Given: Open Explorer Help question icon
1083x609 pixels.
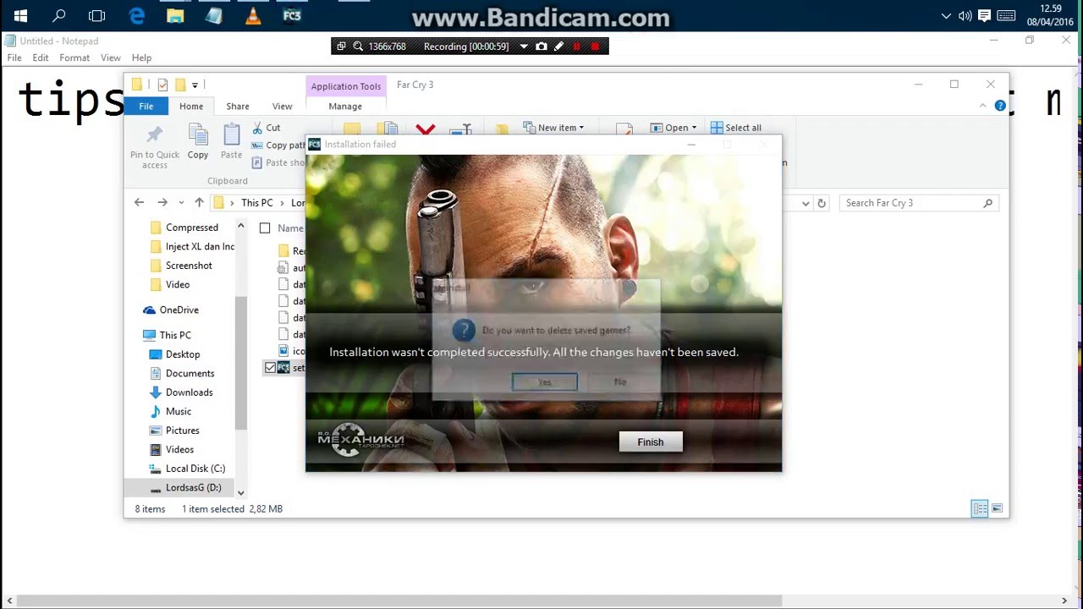Looking at the screenshot, I should [1000, 106].
